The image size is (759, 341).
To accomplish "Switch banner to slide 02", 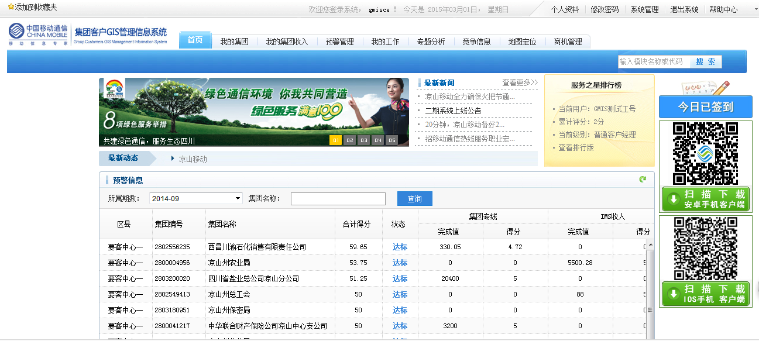I will [349, 140].
